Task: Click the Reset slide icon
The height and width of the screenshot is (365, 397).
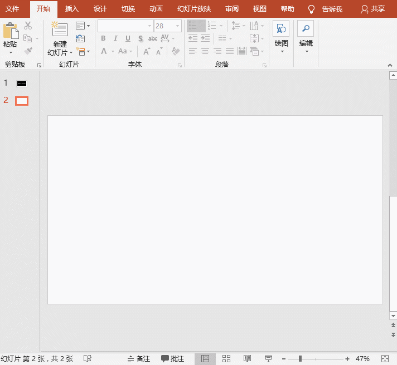Action: (x=80, y=38)
